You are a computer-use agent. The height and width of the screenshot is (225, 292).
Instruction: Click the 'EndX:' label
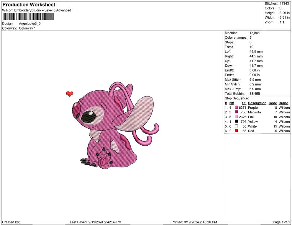point(229,70)
